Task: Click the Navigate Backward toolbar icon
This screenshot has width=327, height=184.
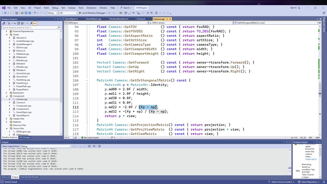Action: (x=5, y=13)
